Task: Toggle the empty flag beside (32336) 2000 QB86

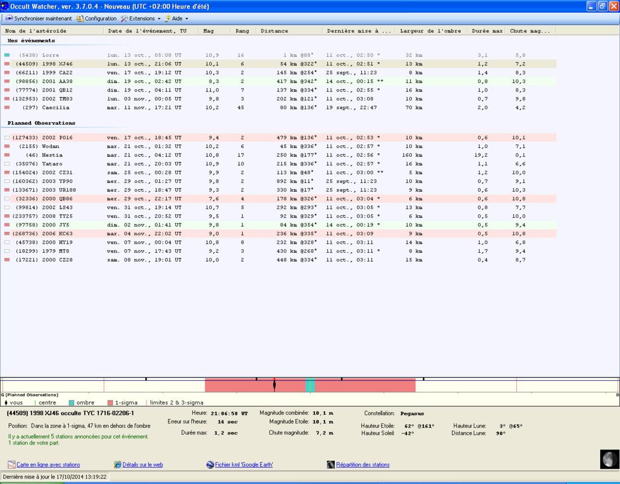Action: click(x=7, y=199)
